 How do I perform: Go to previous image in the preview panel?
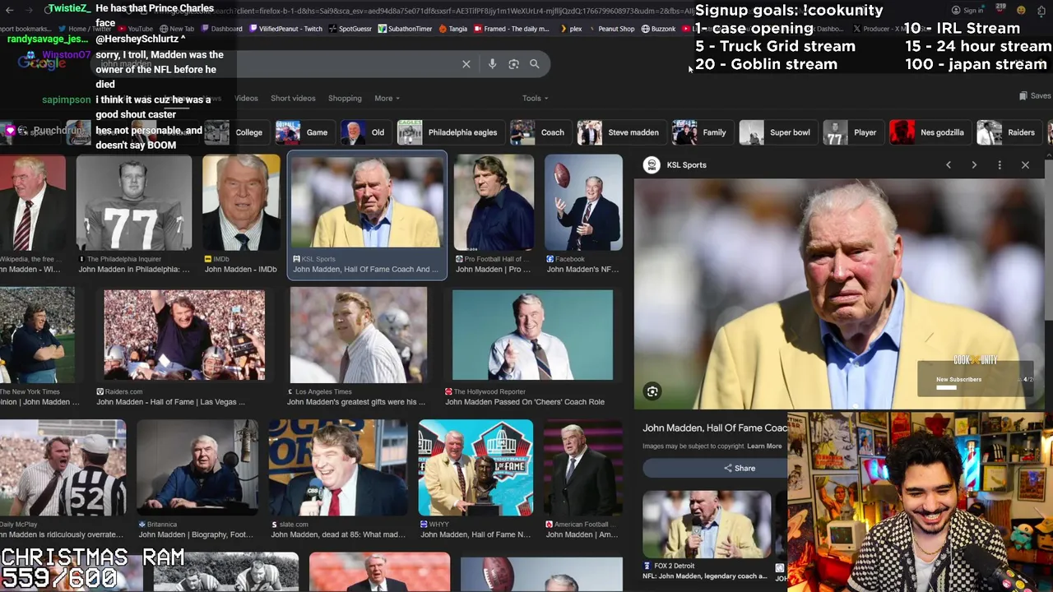[x=949, y=165]
